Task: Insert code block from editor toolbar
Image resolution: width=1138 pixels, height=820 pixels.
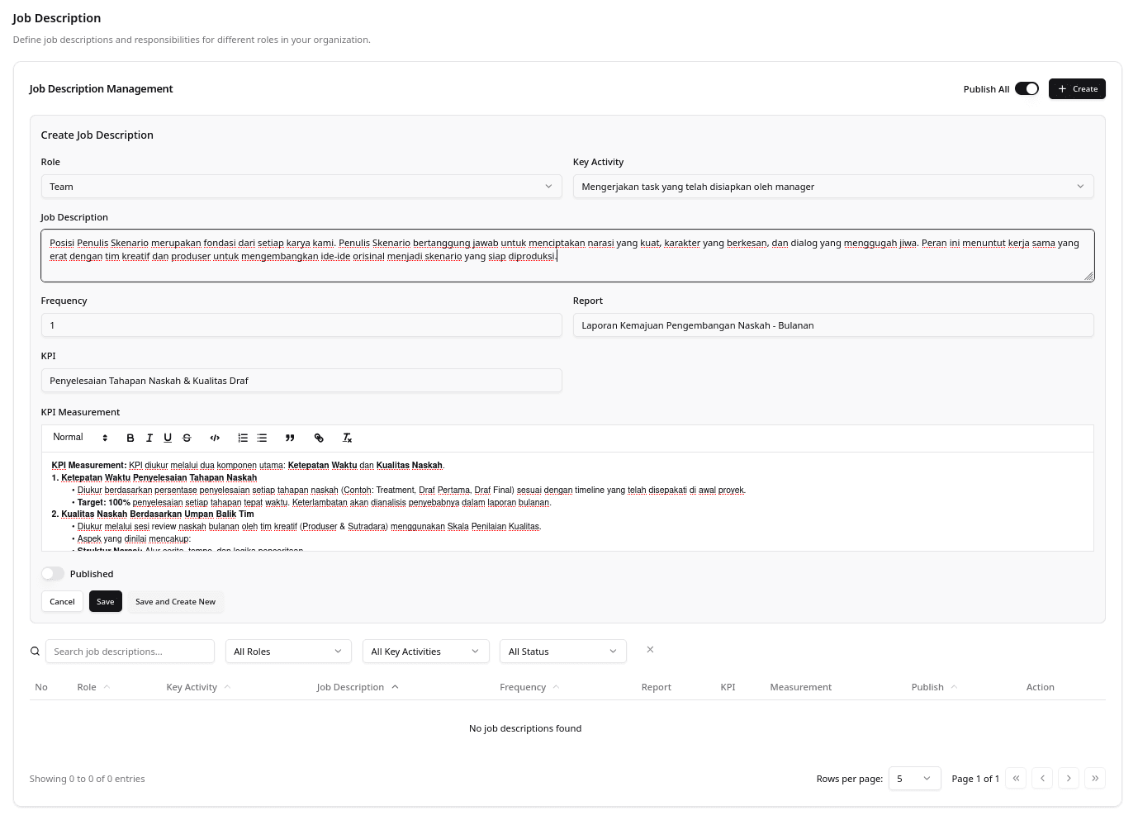Action: point(215,438)
